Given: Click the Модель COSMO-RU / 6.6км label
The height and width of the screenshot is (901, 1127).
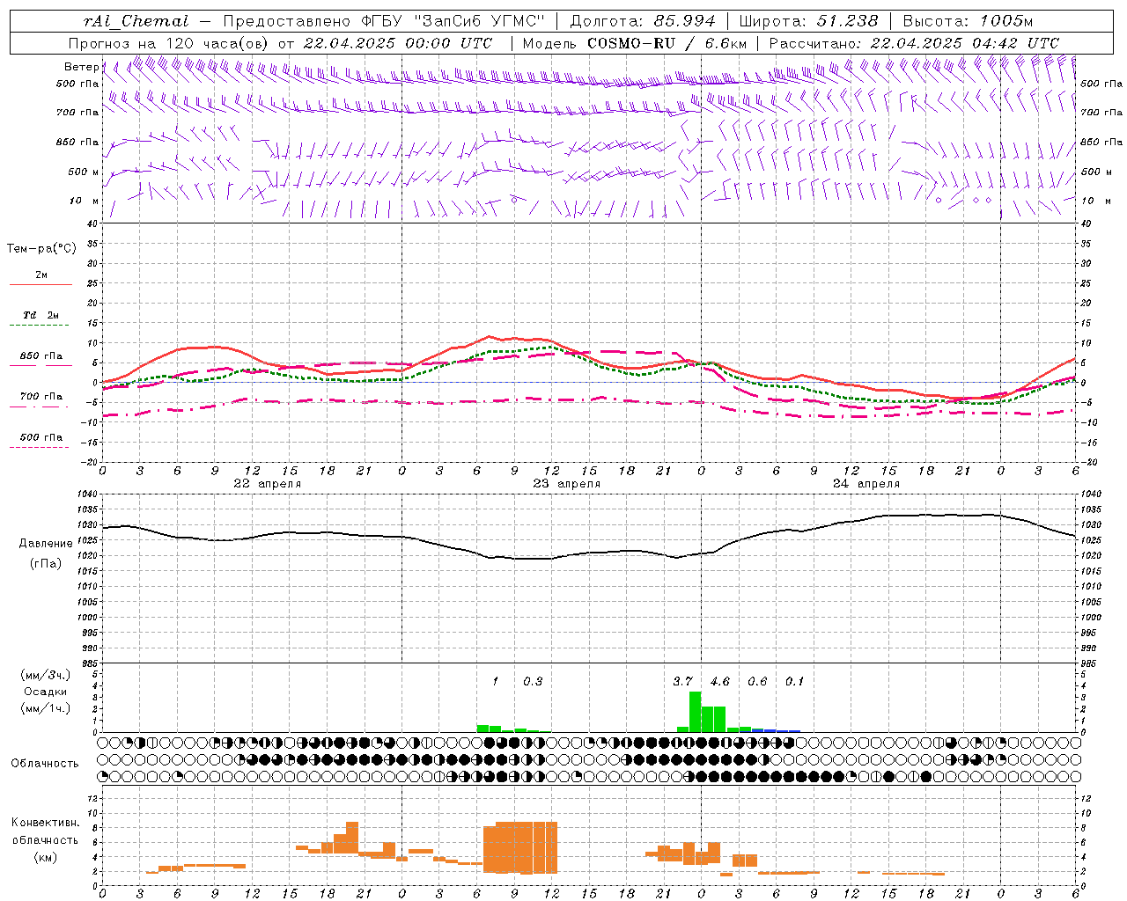Looking at the screenshot, I should click(635, 43).
